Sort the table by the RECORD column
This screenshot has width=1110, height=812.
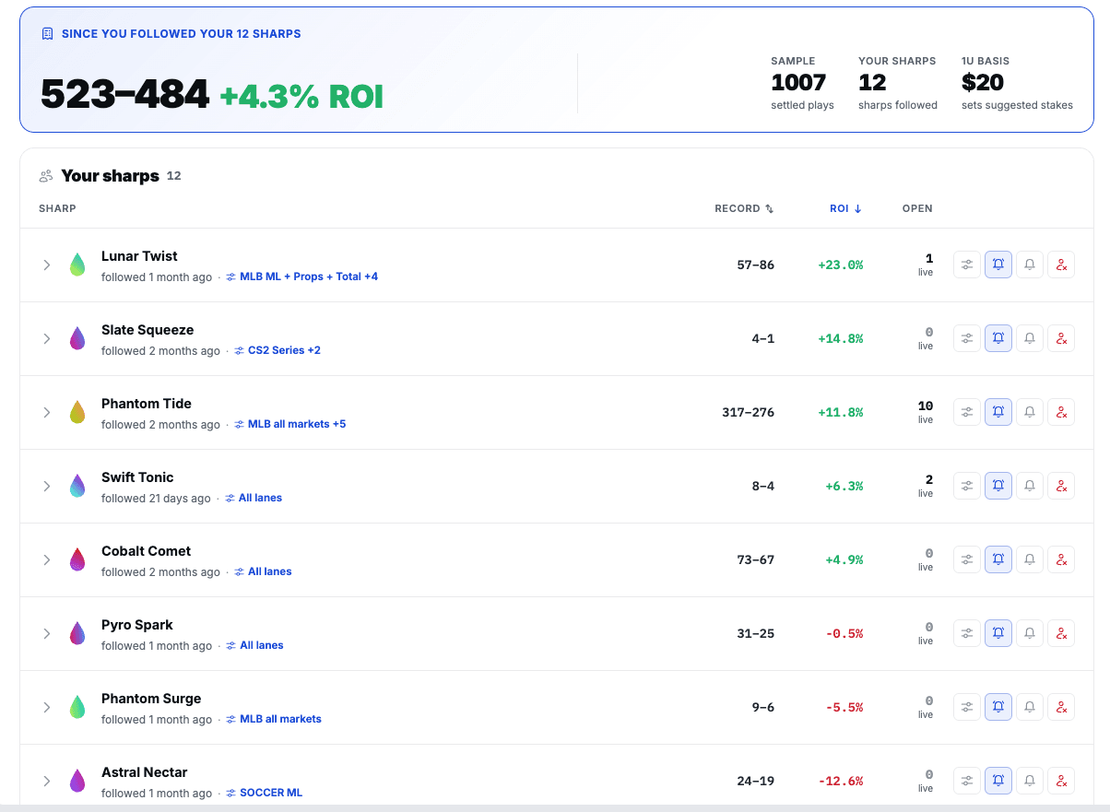click(x=744, y=208)
